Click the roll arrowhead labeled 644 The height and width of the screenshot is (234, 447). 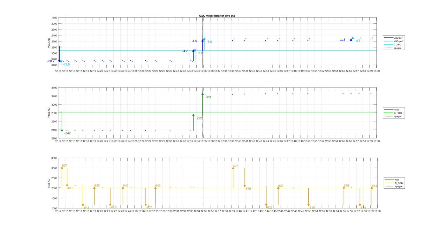[372, 188]
